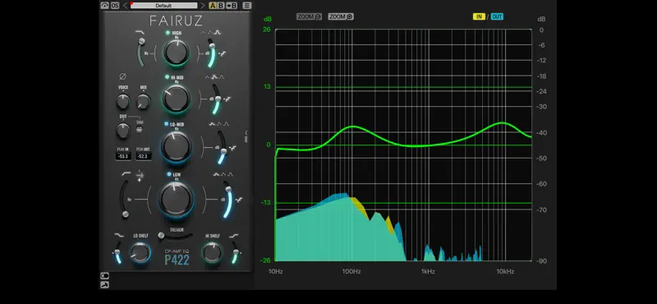657x304 pixels.
Task: Go to next preset arrow
Action: pyautogui.click(x=202, y=6)
